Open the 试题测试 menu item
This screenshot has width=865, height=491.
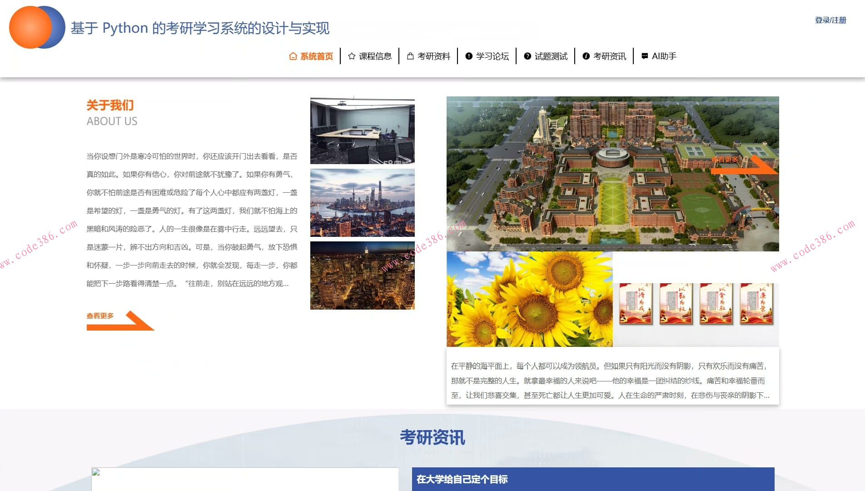(x=546, y=56)
